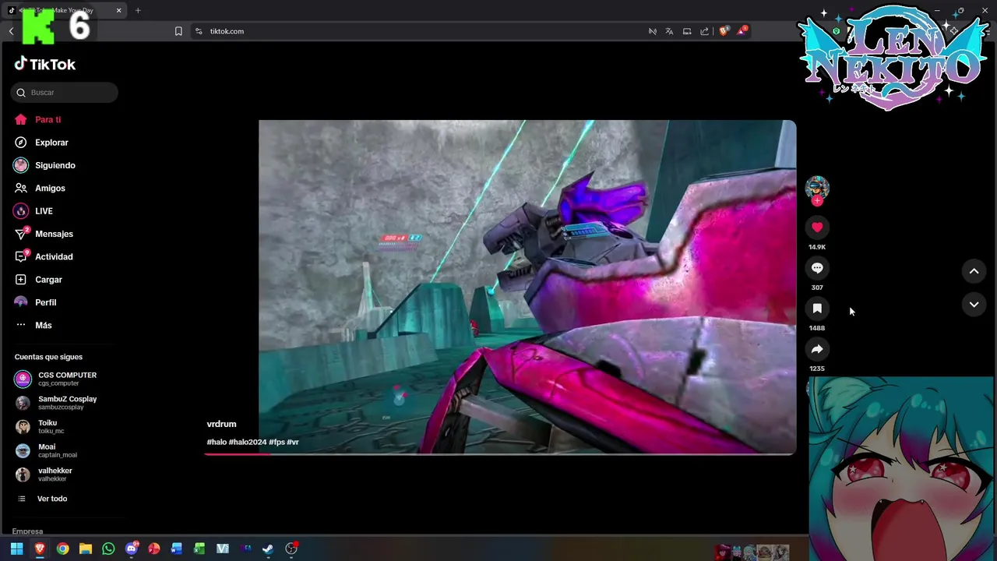Close the TikTok browser tab
Image resolution: width=997 pixels, height=561 pixels.
coord(118,10)
